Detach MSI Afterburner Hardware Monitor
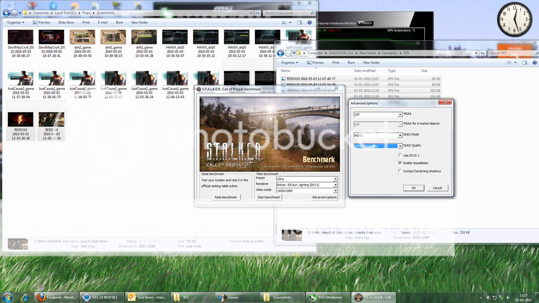 tap(365, 23)
